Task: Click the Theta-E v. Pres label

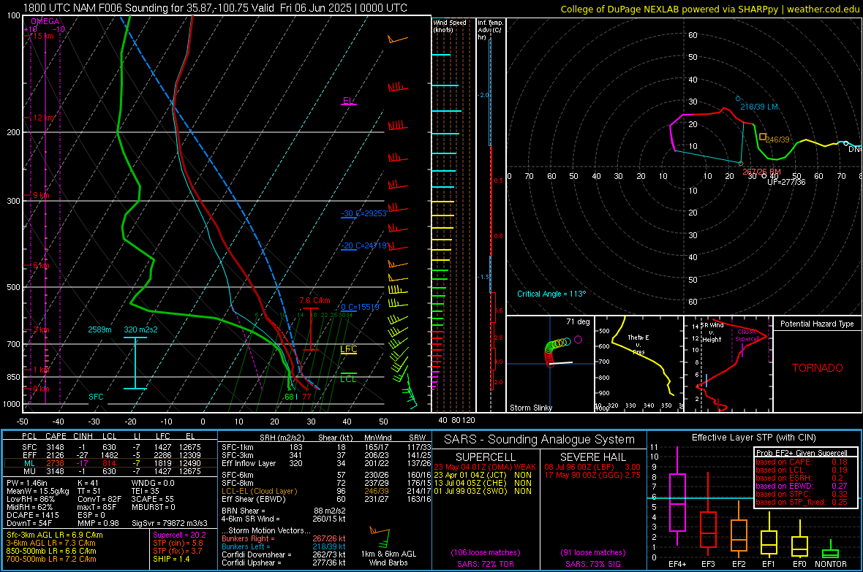Action: 638,344
